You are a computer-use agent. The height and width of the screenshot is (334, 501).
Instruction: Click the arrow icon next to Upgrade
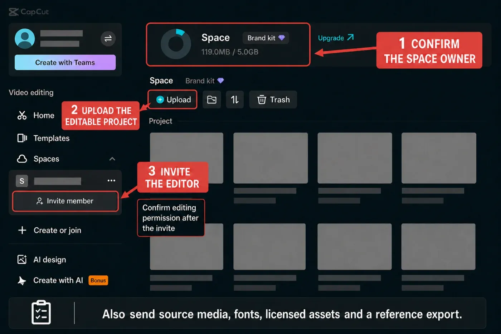(350, 37)
